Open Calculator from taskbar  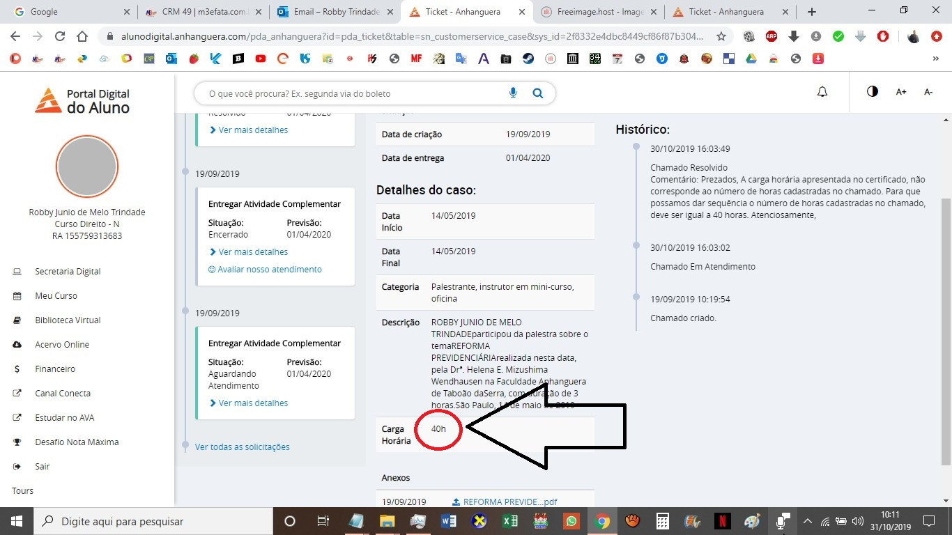(662, 521)
